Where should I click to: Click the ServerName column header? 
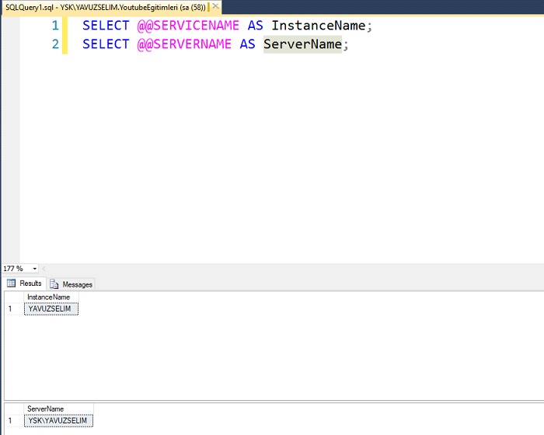[x=58, y=409]
